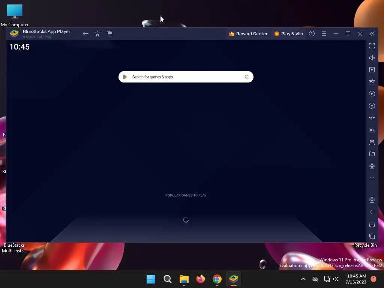Open home screen from title bar home icon
The height and width of the screenshot is (288, 384).
pyautogui.click(x=97, y=34)
